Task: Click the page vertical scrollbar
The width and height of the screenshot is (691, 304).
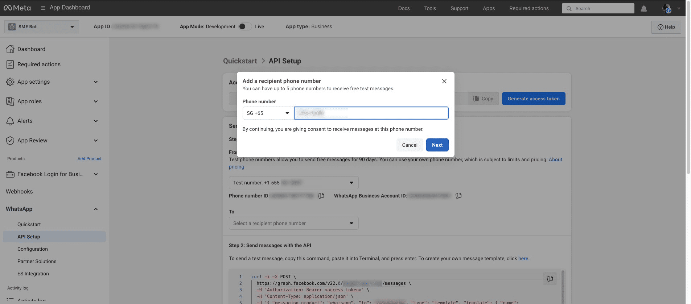Action: (x=688, y=87)
